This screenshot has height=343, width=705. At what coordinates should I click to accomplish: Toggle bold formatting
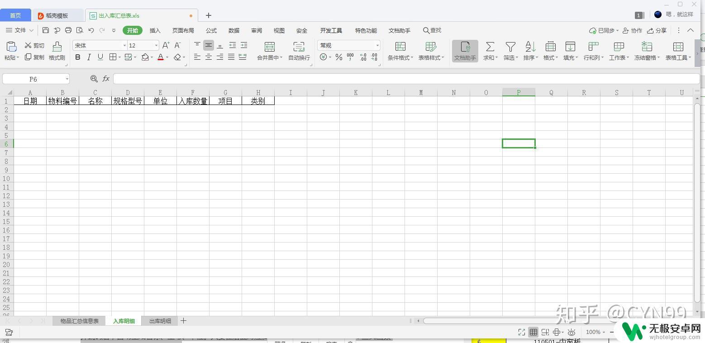(78, 57)
